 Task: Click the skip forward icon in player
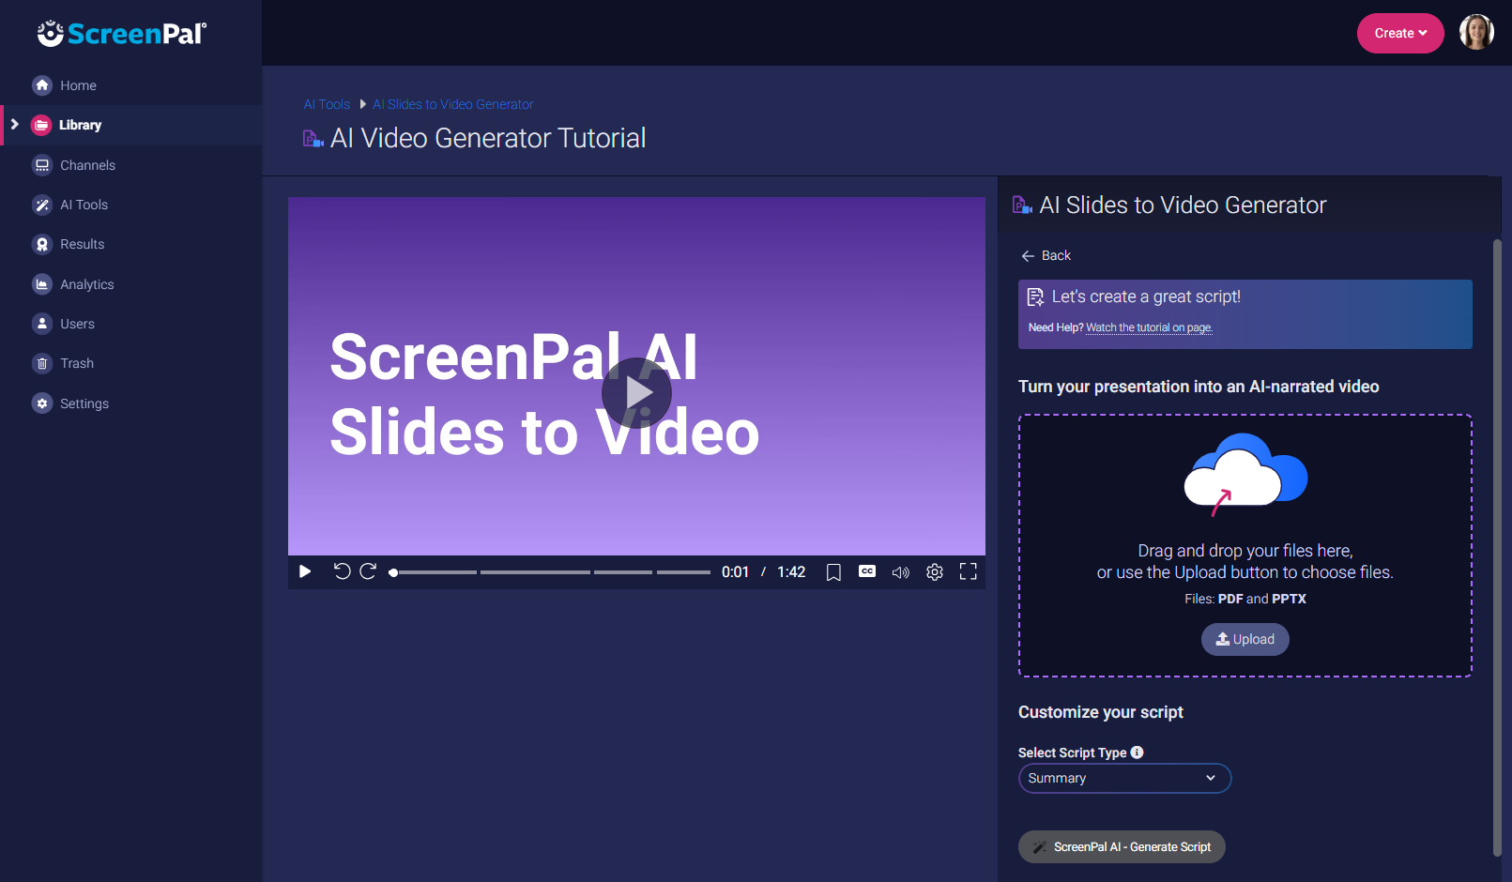(368, 571)
